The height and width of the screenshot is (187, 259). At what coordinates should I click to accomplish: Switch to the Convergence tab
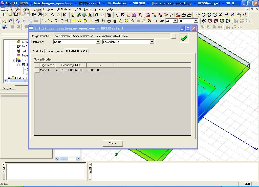(54, 51)
